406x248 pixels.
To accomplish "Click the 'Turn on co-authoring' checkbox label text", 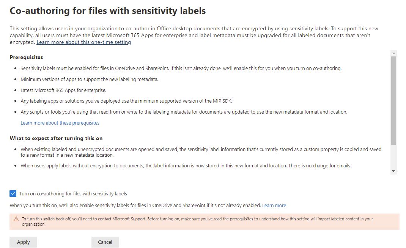I will click(73, 193).
